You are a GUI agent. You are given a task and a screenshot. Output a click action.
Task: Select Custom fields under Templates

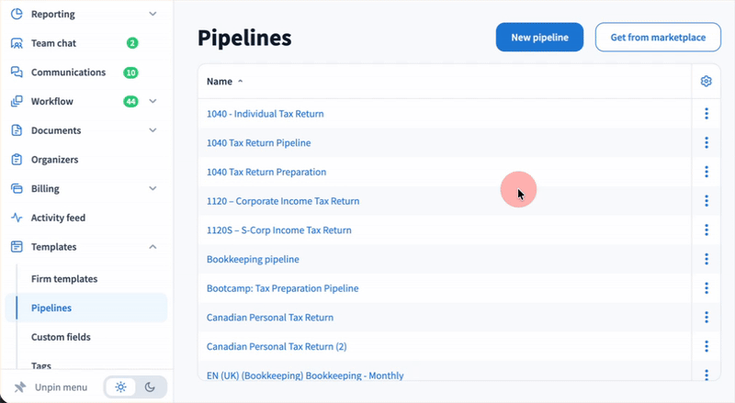(x=61, y=337)
